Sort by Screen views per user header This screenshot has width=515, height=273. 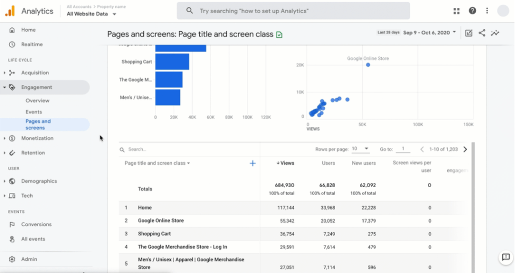[x=412, y=166]
